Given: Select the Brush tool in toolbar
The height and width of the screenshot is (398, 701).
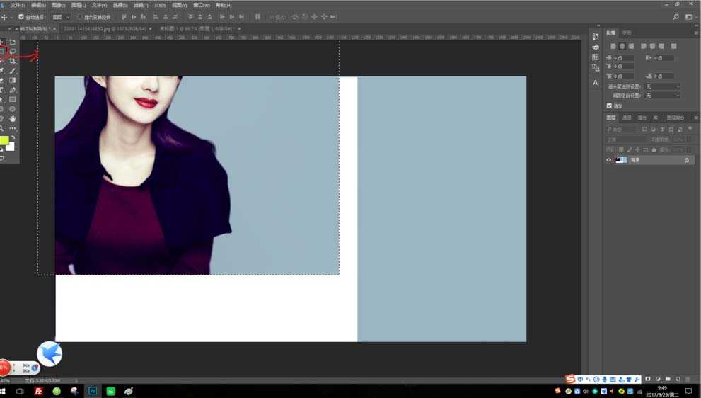Looking at the screenshot, I should pyautogui.click(x=13, y=71).
